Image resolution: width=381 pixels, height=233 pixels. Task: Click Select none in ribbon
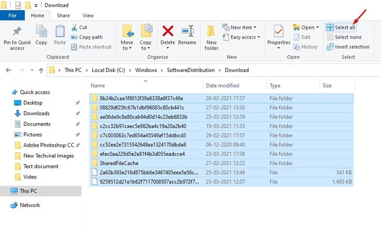point(344,37)
